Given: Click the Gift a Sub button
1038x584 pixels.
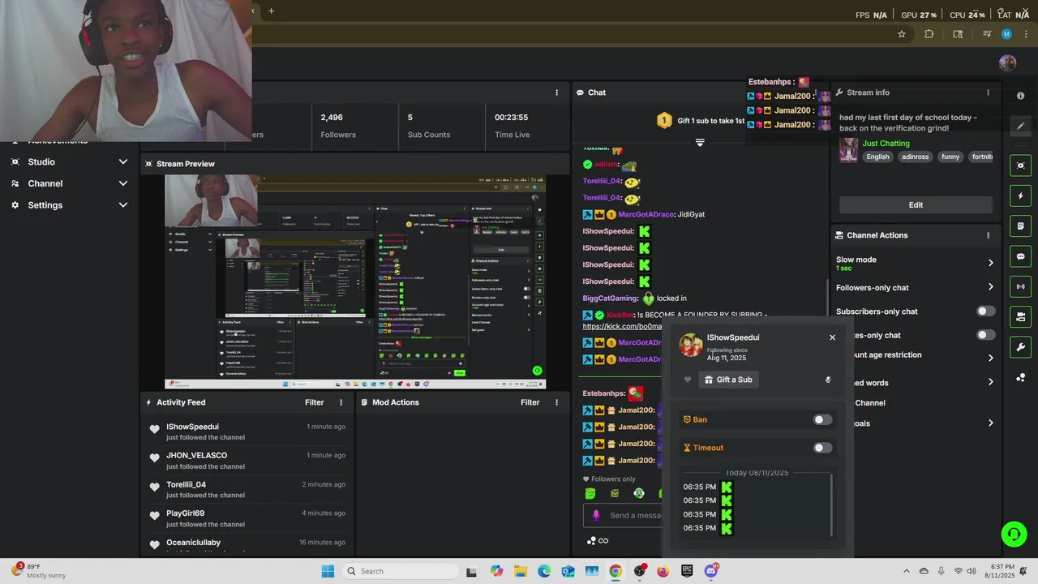Looking at the screenshot, I should (x=728, y=380).
